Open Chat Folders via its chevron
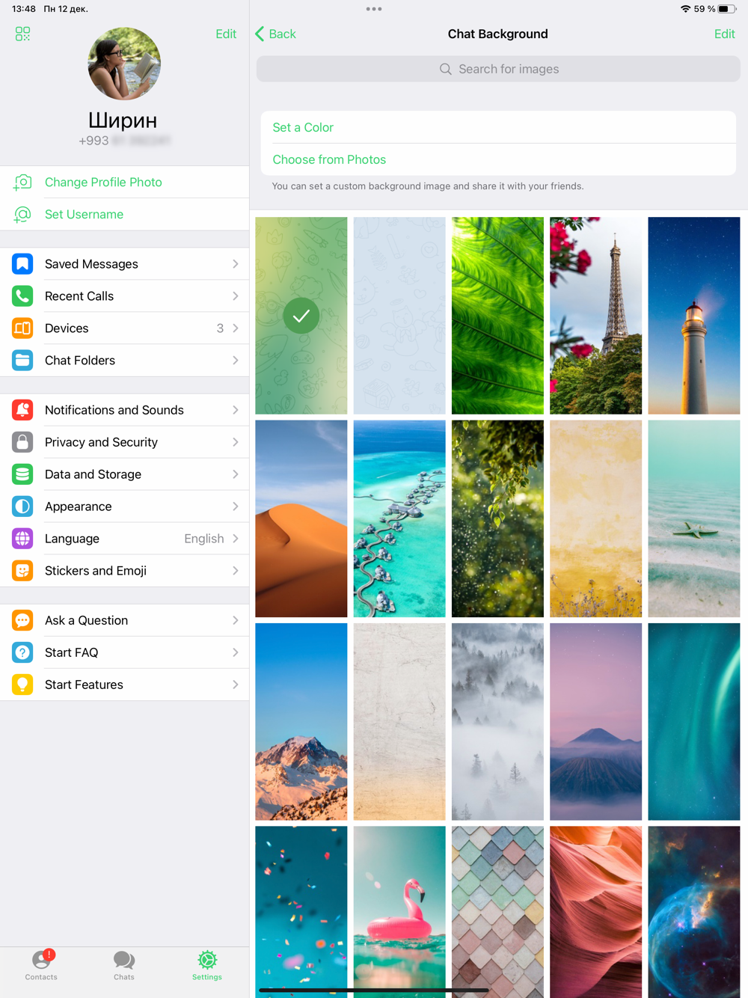The width and height of the screenshot is (748, 998). 236,361
